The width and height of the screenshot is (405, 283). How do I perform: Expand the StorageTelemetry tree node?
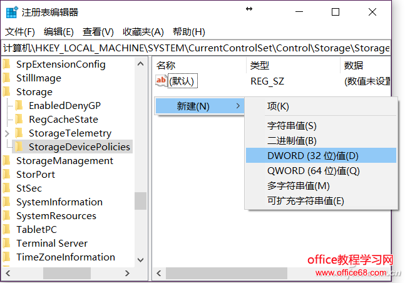coord(7,133)
